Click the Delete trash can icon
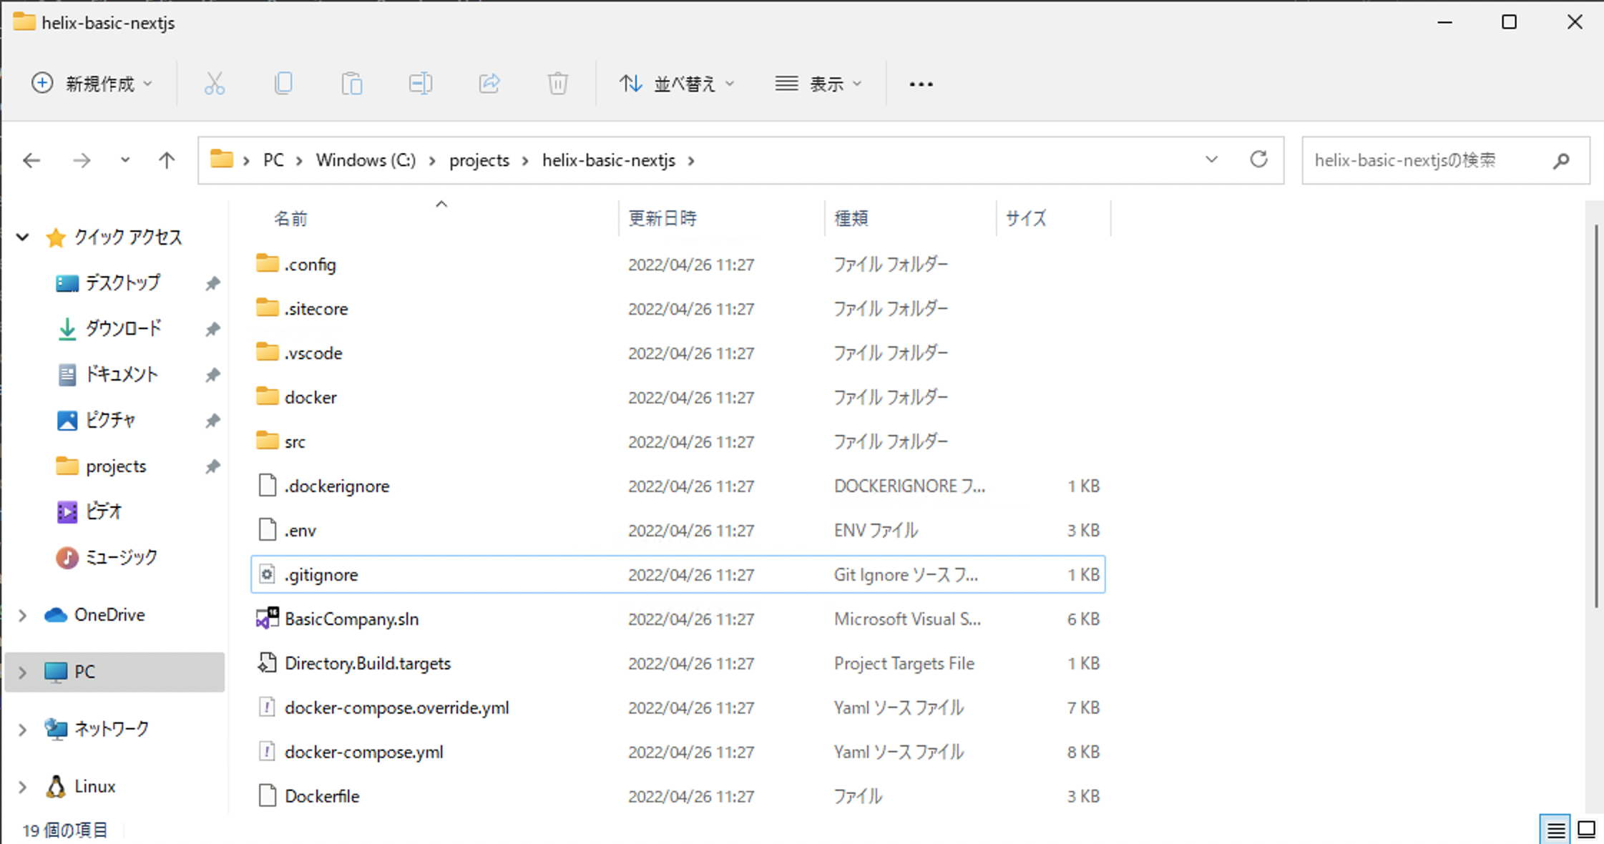This screenshot has width=1604, height=844. click(557, 84)
